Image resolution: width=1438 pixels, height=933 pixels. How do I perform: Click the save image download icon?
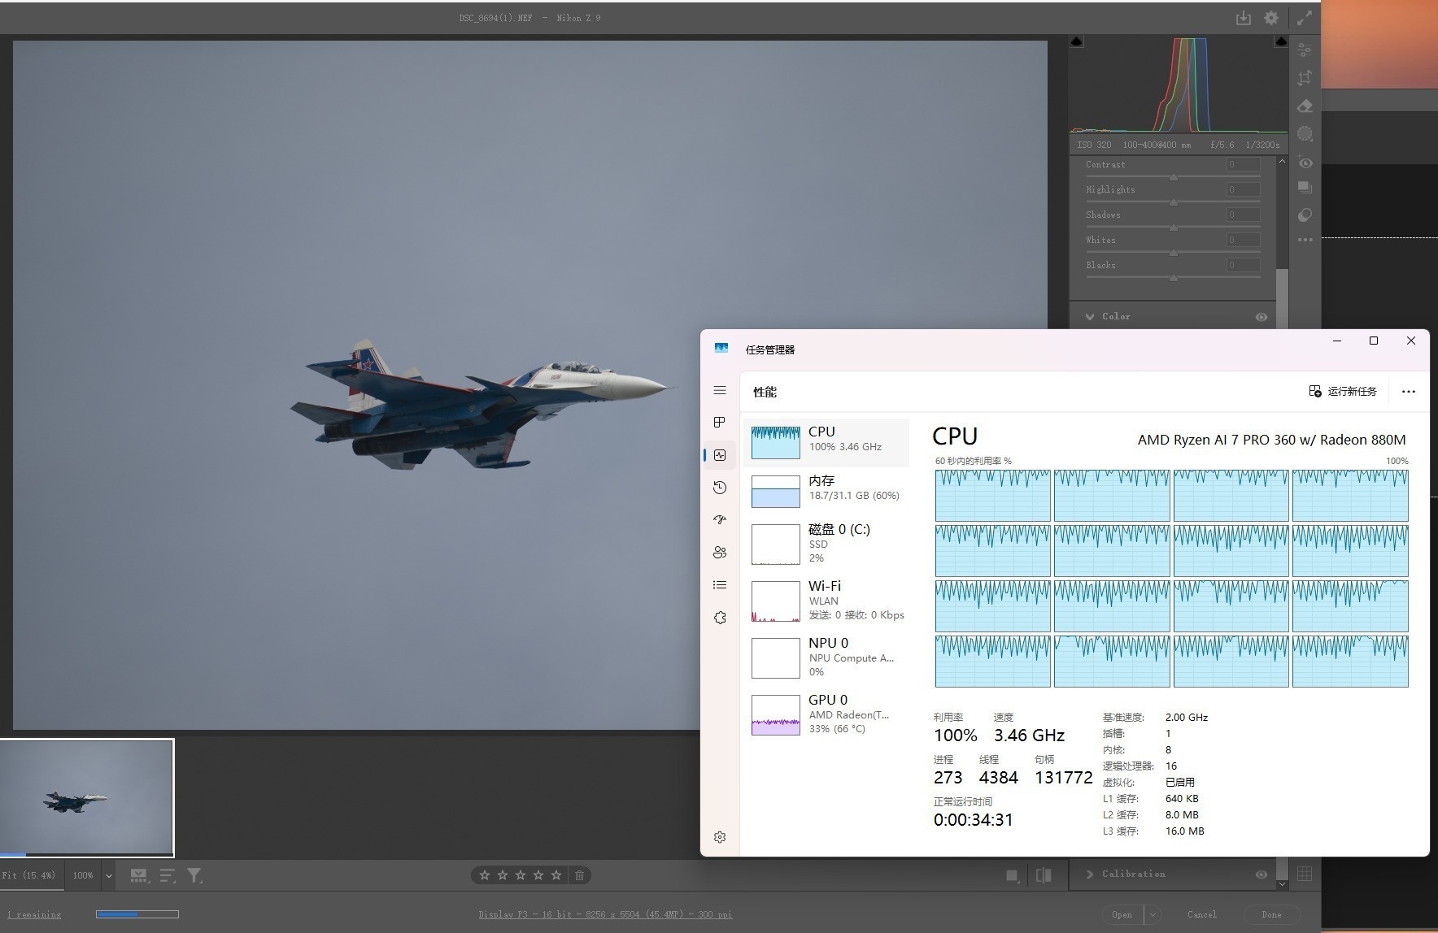(1243, 18)
